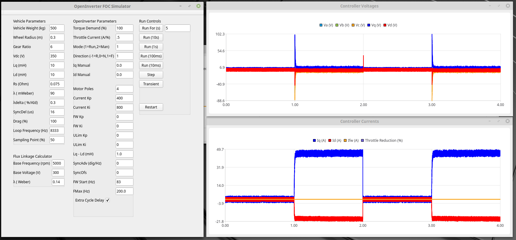Click the Transient button
The width and height of the screenshot is (516, 240).
pos(151,84)
